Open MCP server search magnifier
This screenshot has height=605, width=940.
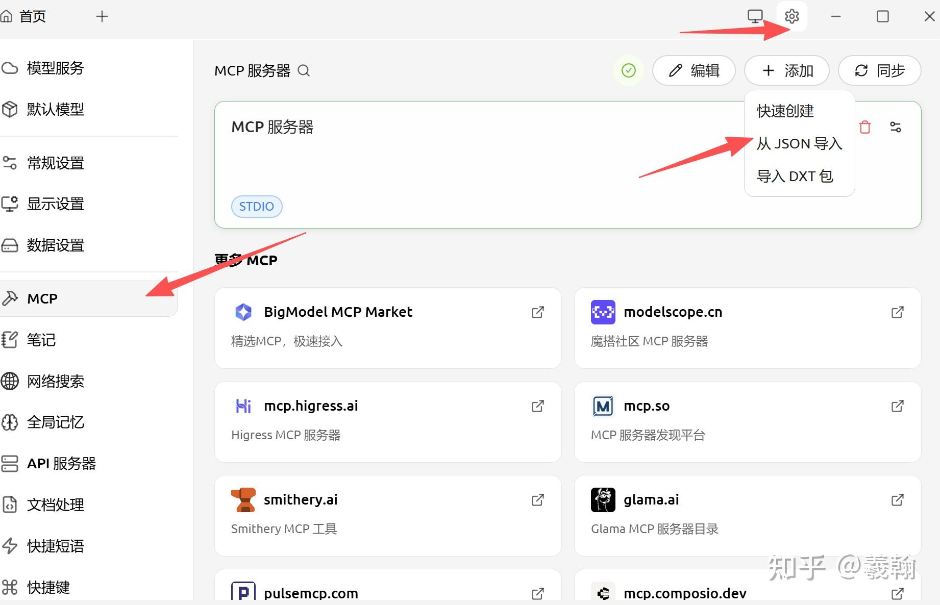(304, 71)
